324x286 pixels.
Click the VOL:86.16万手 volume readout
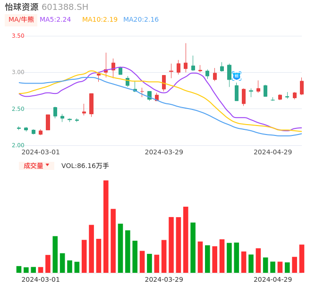point(85,166)
